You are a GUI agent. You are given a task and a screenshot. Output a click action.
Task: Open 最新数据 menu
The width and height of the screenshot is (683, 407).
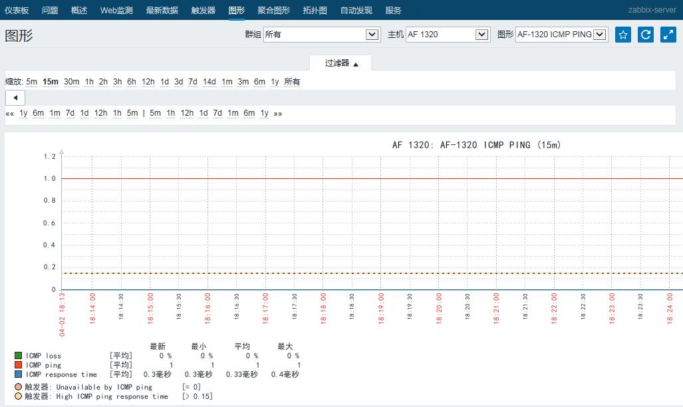point(162,11)
